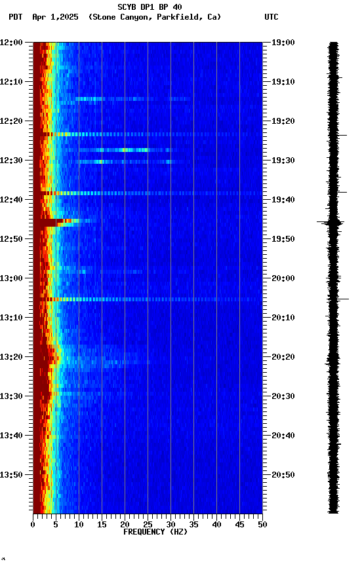Click the 10–30 Hz energy band near 12:30
This screenshot has height=566, width=362.
click(127, 162)
